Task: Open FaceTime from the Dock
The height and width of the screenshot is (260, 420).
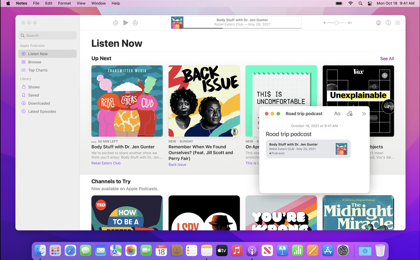Action: point(146,251)
